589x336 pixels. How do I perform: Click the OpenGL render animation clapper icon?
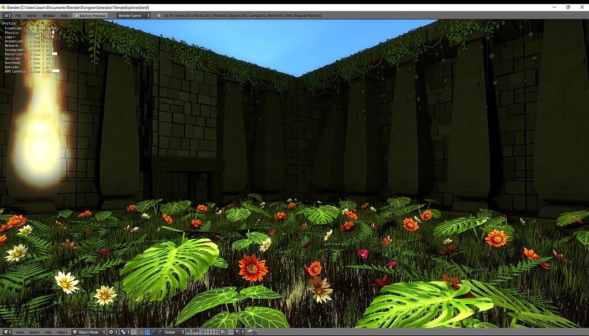[256, 332]
